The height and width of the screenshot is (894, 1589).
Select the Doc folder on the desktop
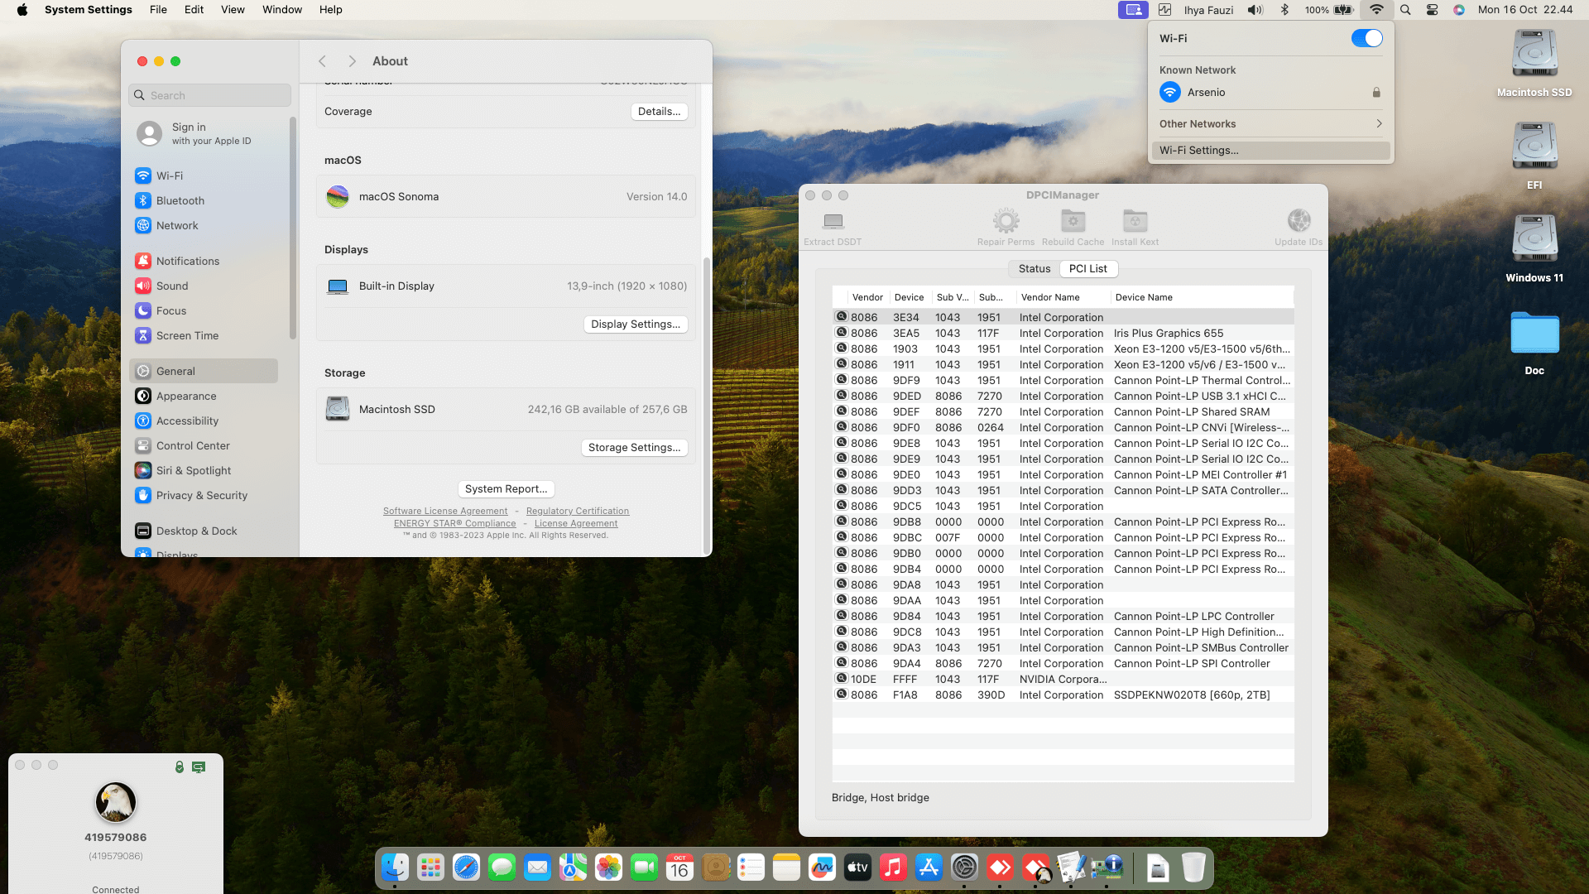pos(1534,343)
